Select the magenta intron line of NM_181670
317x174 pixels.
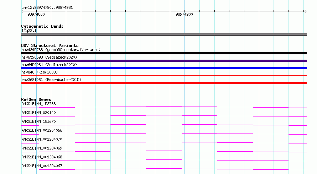click(164, 124)
